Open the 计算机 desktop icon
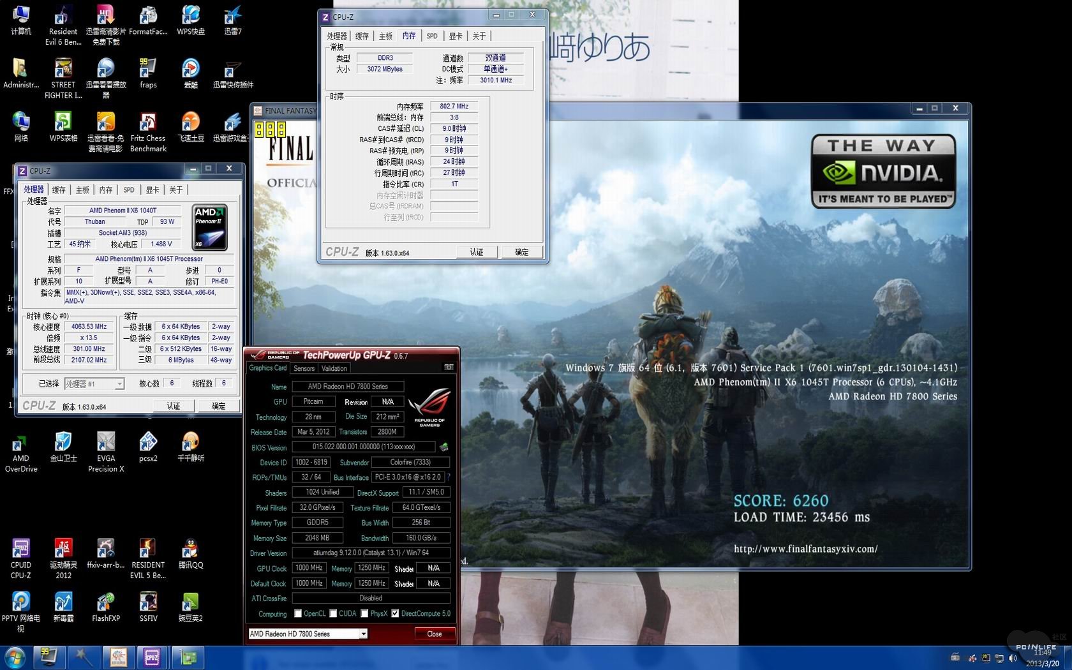The height and width of the screenshot is (670, 1072). pos(20,20)
